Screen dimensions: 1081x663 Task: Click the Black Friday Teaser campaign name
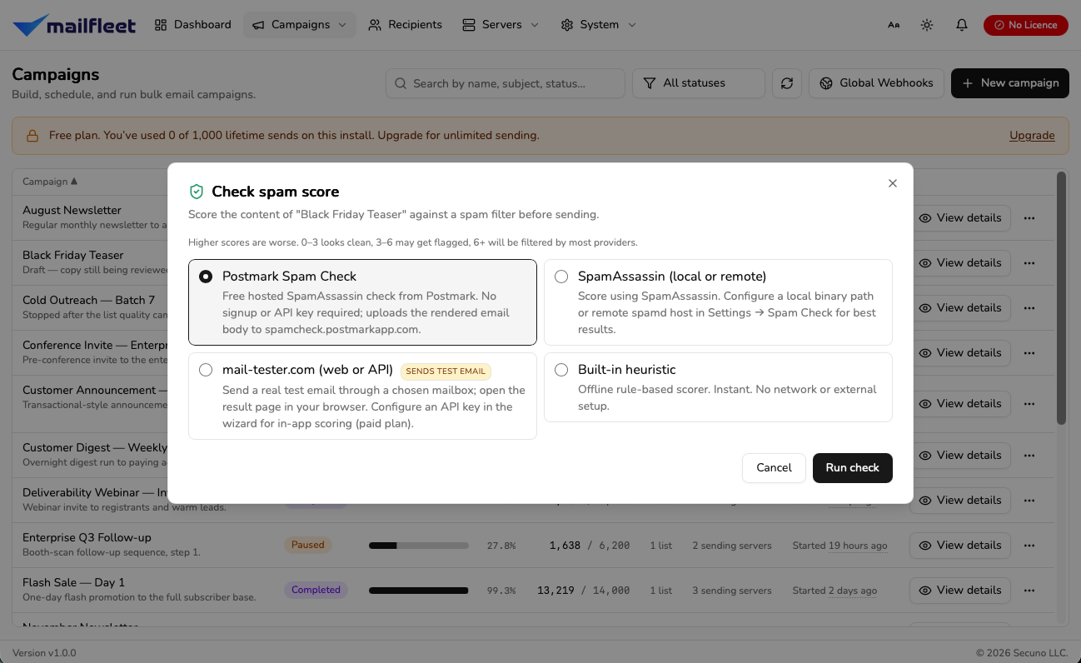pyautogui.click(x=73, y=256)
